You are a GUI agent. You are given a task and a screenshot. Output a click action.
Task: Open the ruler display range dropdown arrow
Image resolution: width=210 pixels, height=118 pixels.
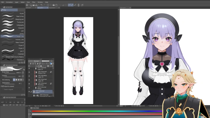[49, 64]
